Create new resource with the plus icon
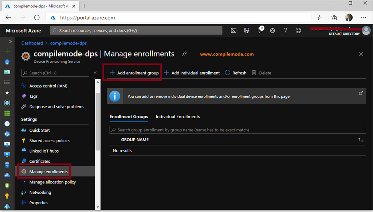Screen dimensions: 373x212 tap(7, 51)
